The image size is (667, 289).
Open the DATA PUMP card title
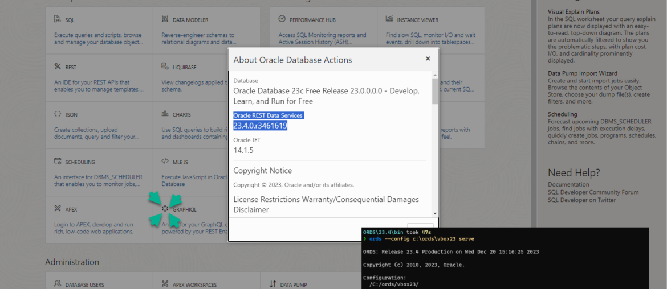point(293,285)
